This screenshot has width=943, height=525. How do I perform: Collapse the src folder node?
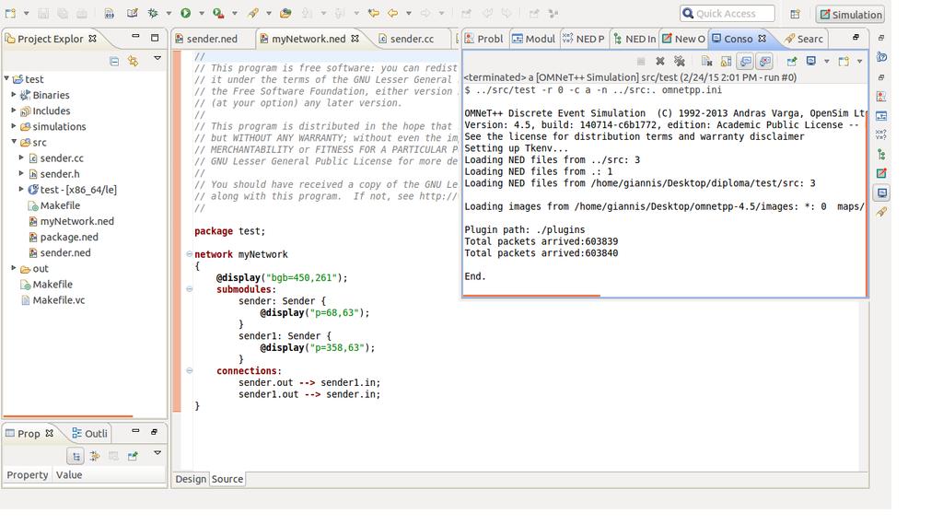(13, 141)
